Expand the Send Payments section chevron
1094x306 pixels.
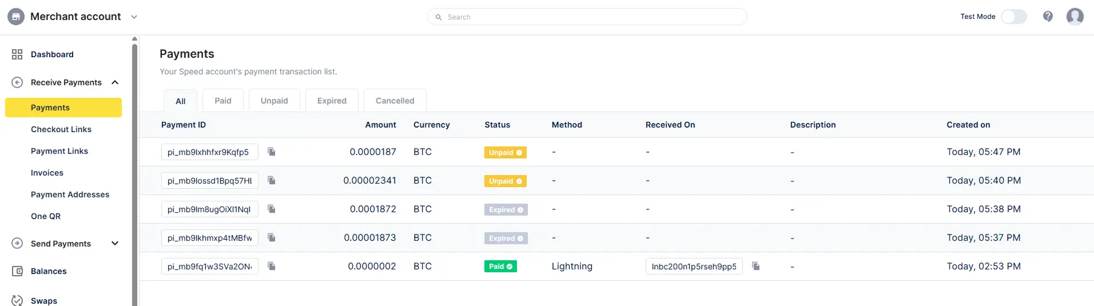(x=115, y=244)
